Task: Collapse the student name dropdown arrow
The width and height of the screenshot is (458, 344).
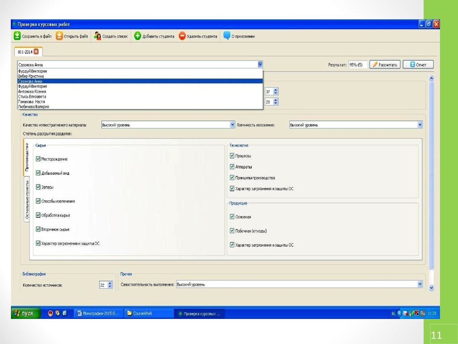Action: pyautogui.click(x=260, y=64)
